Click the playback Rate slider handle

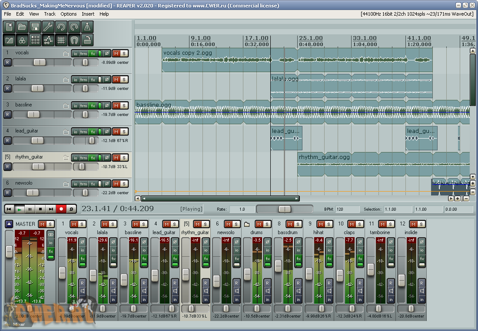285,209
